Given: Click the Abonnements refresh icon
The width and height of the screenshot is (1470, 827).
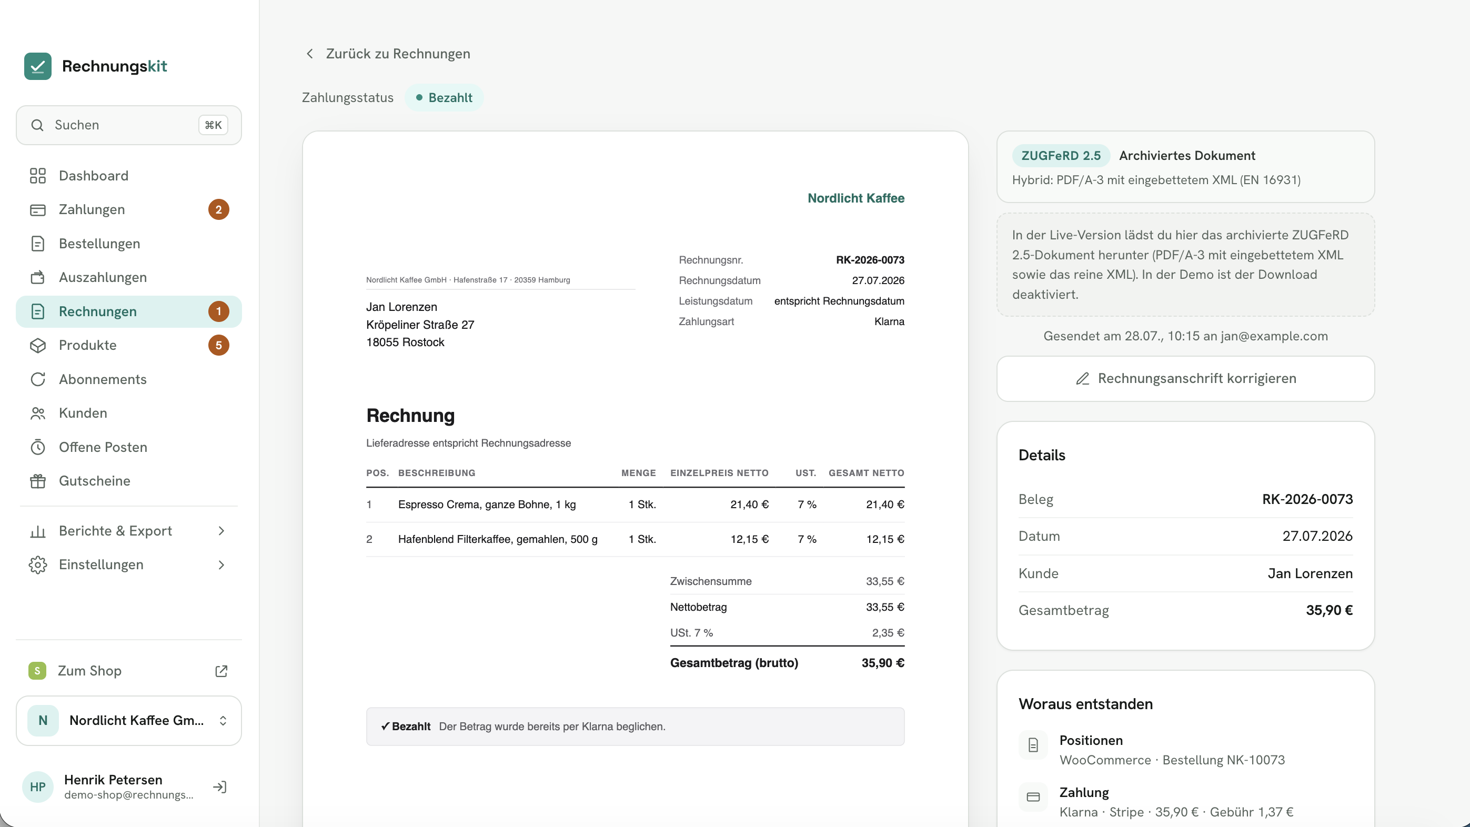Looking at the screenshot, I should [38, 379].
